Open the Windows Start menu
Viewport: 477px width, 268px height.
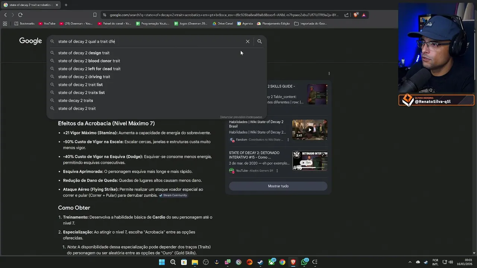click(162, 262)
